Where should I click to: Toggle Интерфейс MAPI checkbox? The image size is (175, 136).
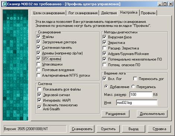[x=39, y=100]
